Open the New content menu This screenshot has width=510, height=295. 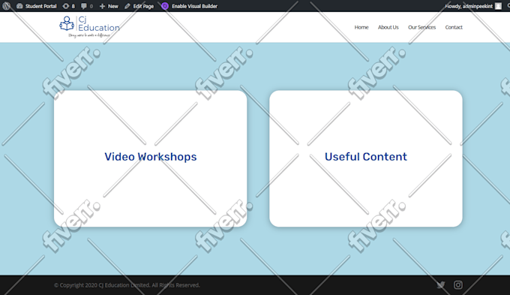109,6
